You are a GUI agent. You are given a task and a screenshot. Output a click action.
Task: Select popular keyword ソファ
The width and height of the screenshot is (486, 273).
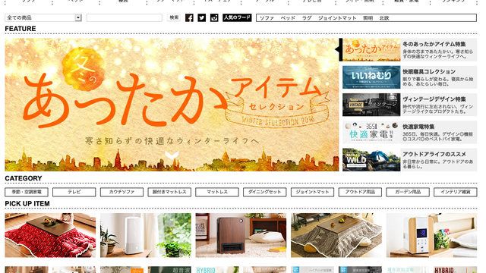point(267,18)
